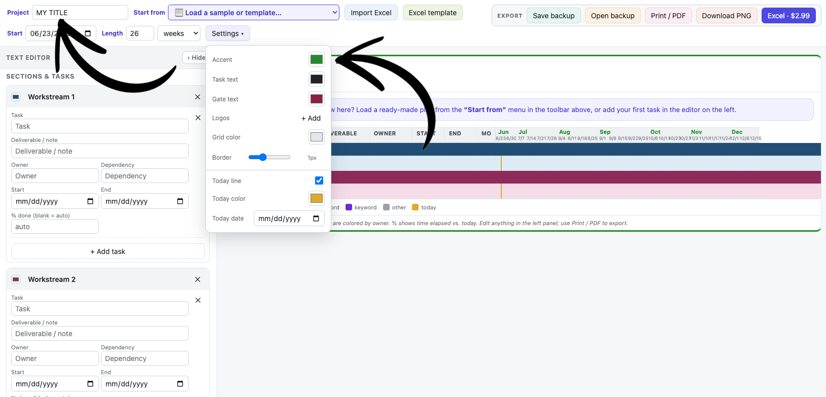
Task: Remove Workstream 2 with its X icon
Action: click(x=198, y=279)
